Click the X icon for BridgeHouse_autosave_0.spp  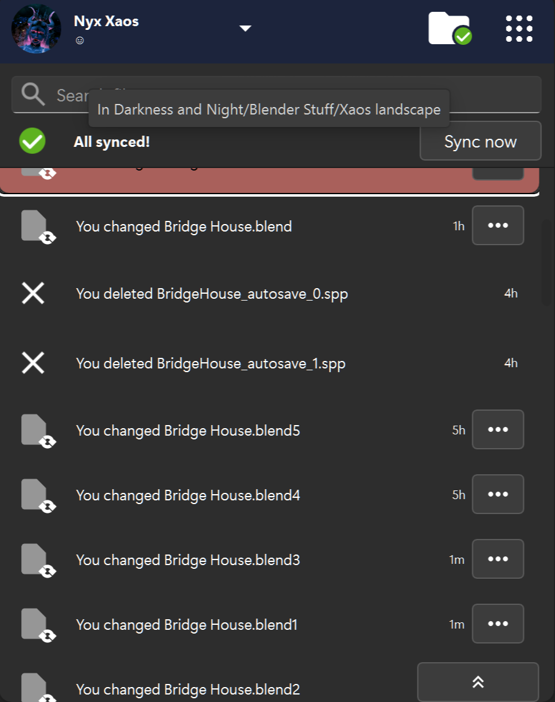(33, 293)
